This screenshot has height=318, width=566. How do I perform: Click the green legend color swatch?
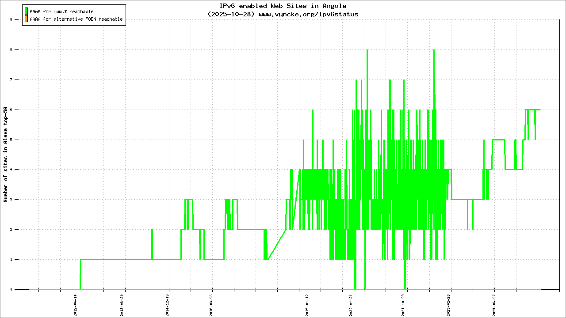26,11
